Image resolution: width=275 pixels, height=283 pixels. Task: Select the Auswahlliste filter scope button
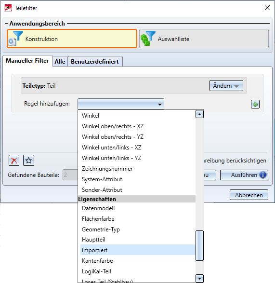tap(204, 39)
